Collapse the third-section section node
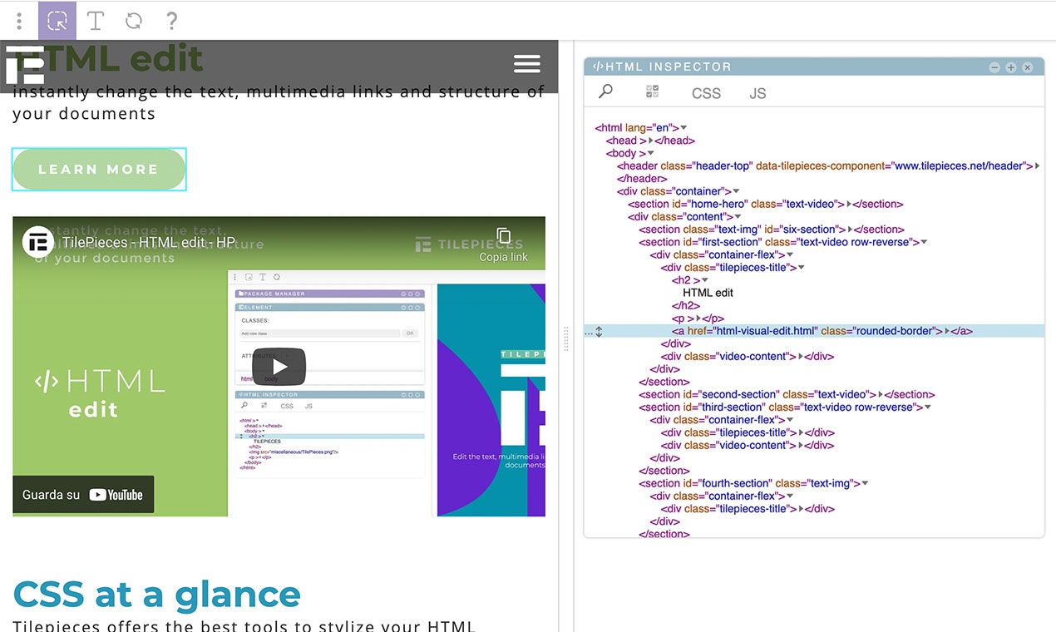1056x632 pixels. (x=928, y=407)
